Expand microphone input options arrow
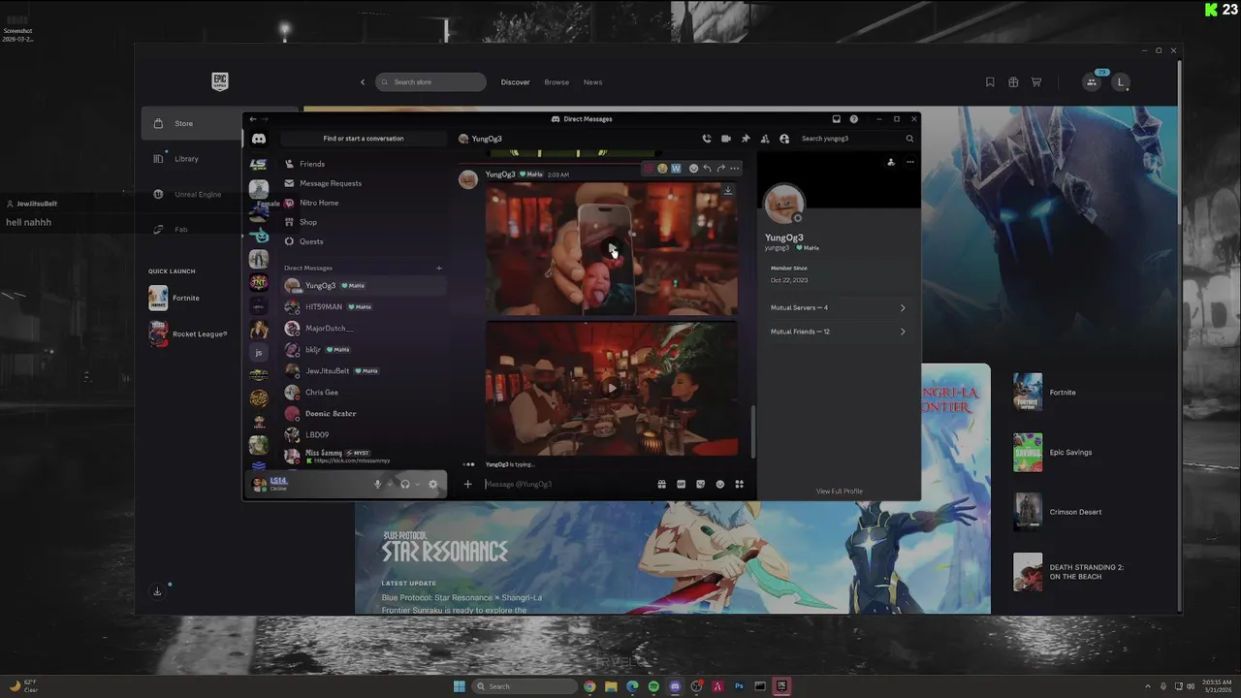The height and width of the screenshot is (698, 1241). [390, 484]
